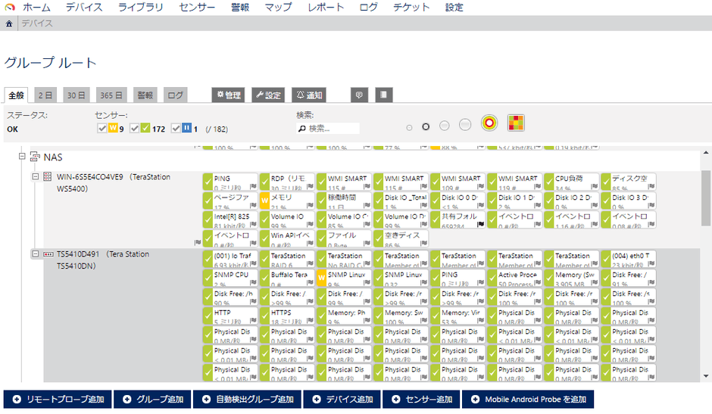Click the home icon in breadcrumb

pyautogui.click(x=9, y=23)
